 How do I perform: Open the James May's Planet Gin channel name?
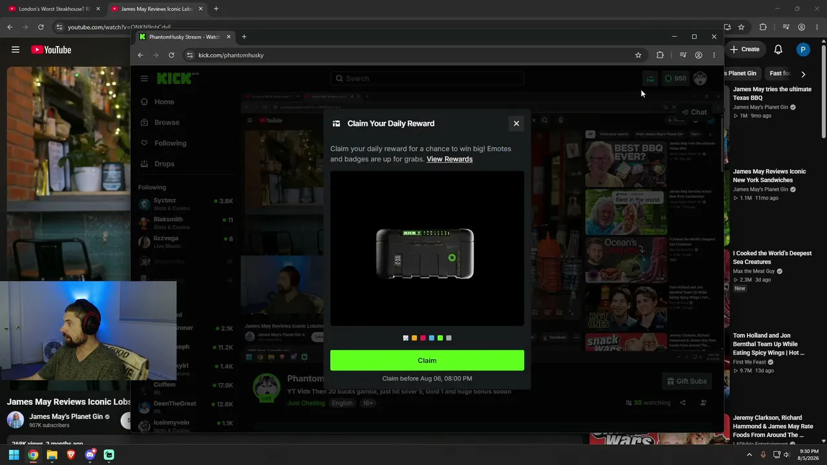point(66,417)
